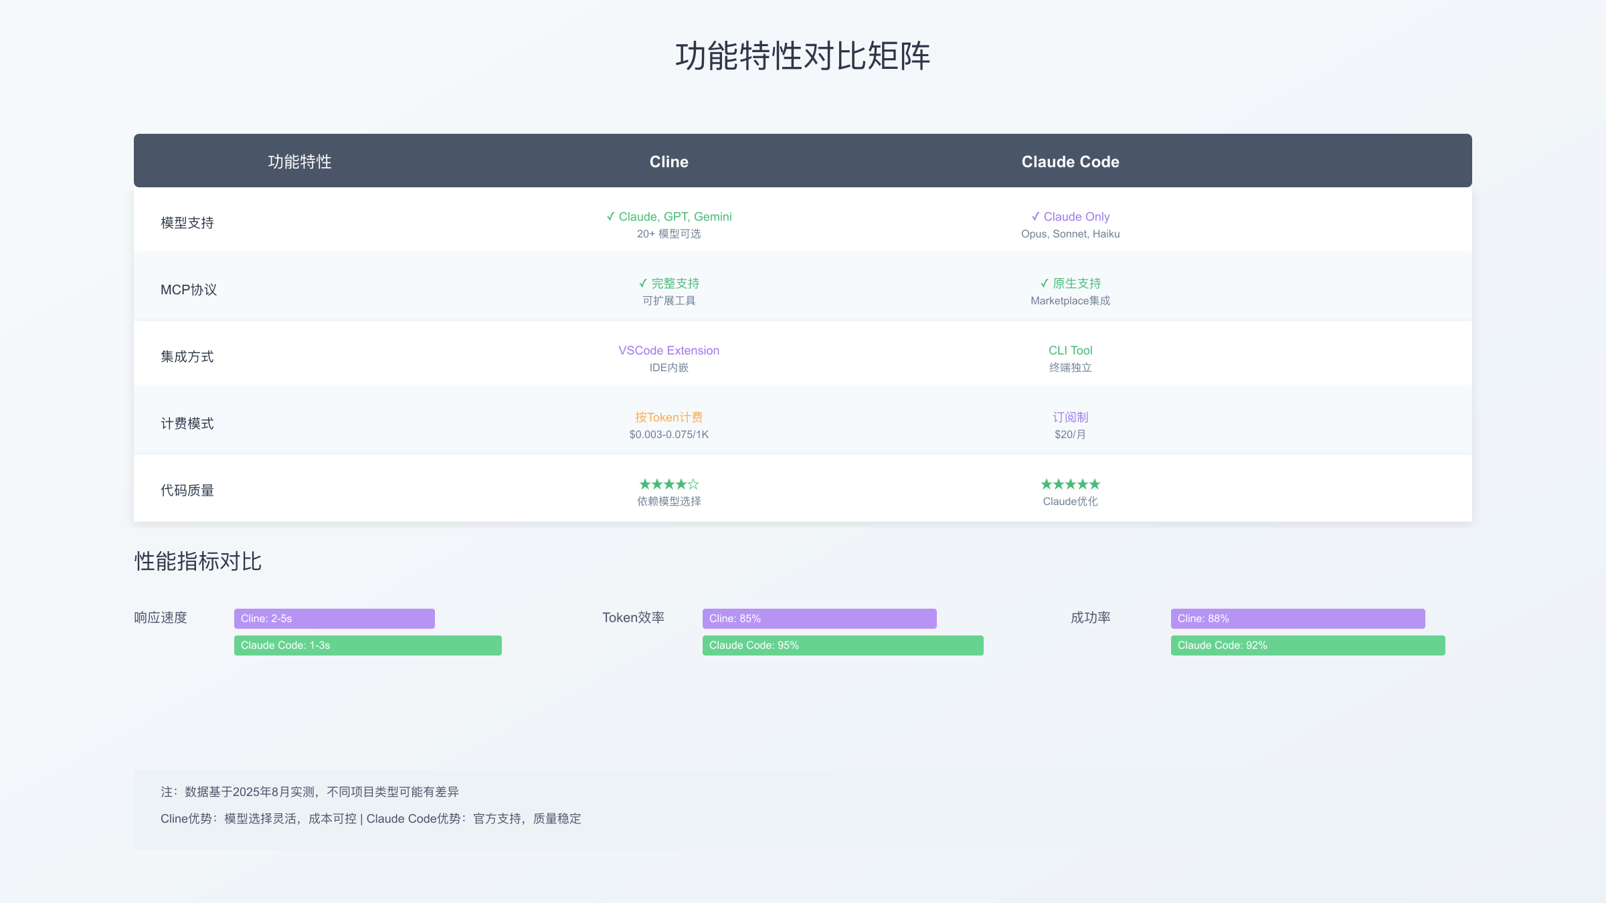Click the 性能指标对比 heading
Viewport: 1606px width, 903px height.
click(198, 561)
